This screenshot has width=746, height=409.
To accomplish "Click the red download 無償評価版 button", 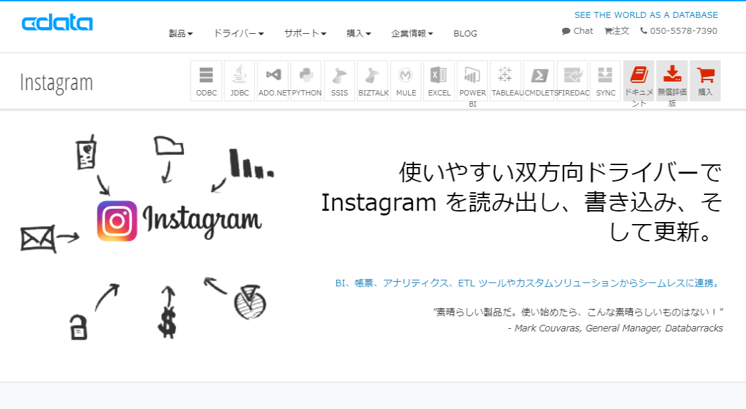I will (672, 81).
